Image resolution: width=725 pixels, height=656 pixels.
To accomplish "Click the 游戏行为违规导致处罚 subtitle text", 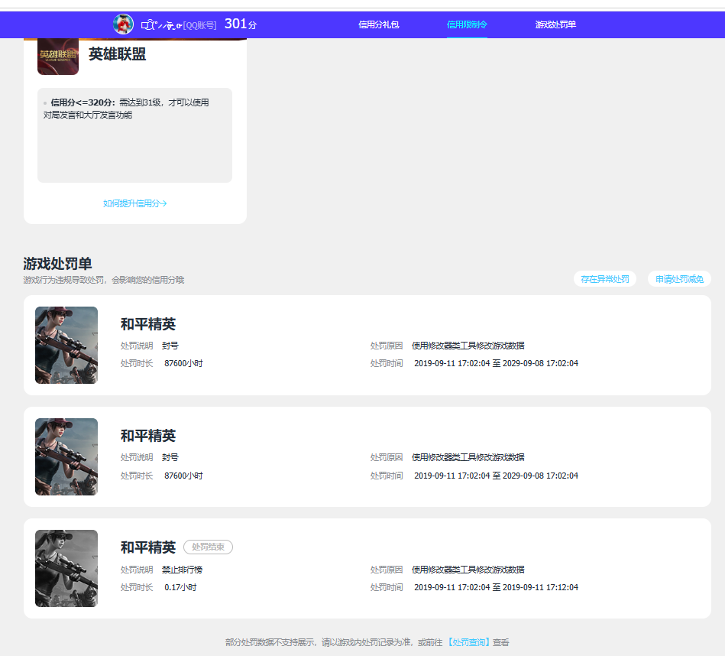I will click(x=104, y=280).
